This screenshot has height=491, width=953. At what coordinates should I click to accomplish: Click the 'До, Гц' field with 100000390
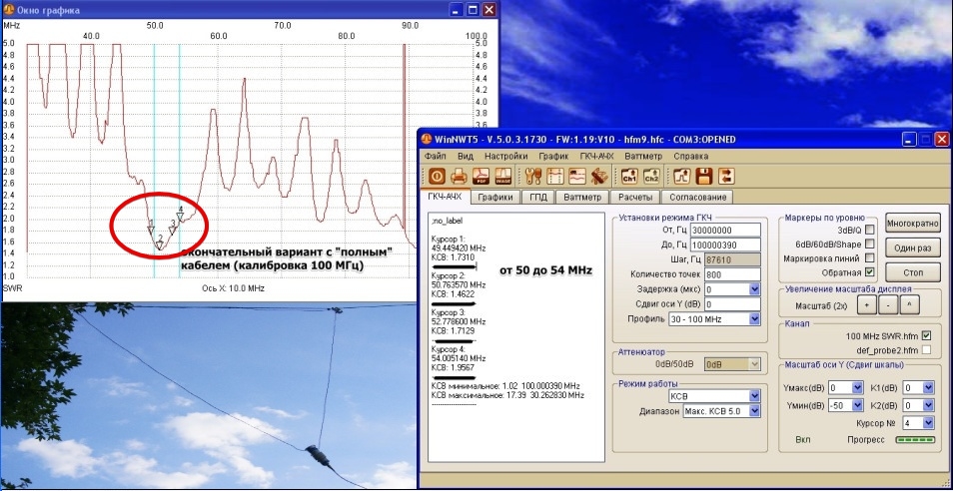point(725,245)
